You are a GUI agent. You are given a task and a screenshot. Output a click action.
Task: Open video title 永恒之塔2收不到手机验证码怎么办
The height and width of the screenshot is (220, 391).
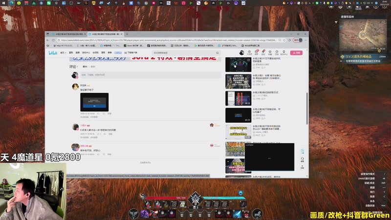coord(266,128)
